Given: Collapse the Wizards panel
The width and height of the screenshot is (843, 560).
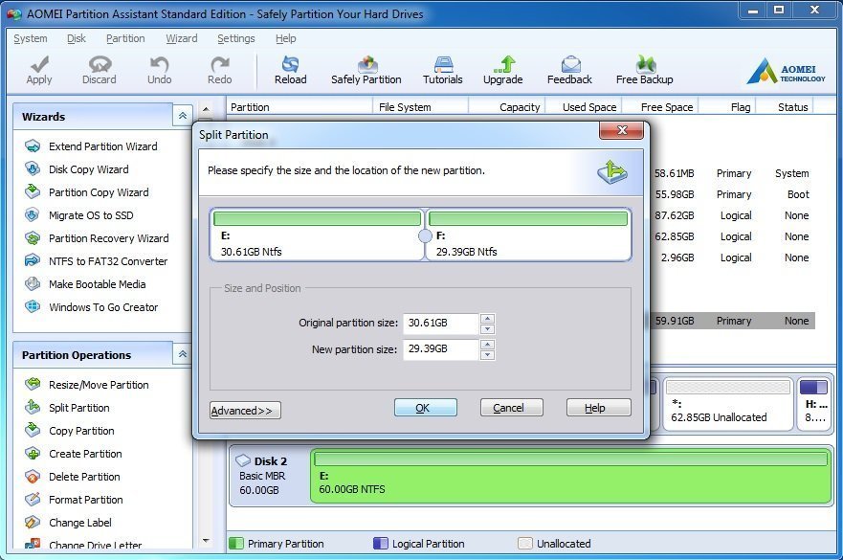Looking at the screenshot, I should 182,116.
